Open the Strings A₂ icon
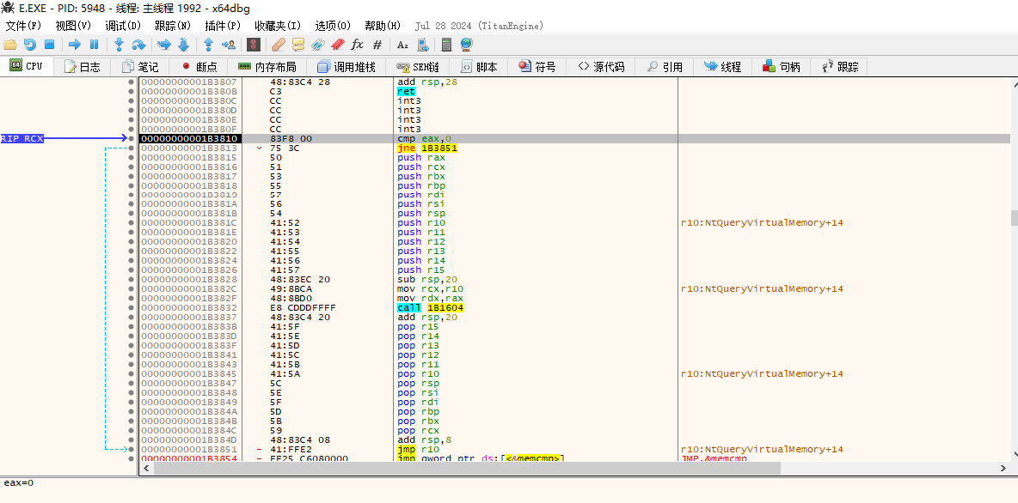 pos(402,45)
